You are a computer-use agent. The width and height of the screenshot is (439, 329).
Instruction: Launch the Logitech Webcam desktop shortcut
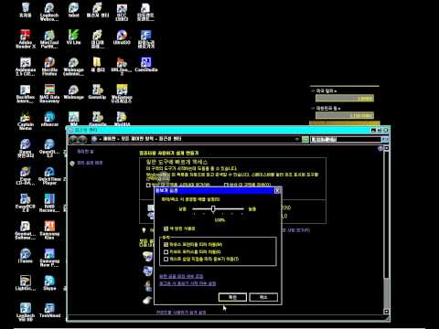[49, 12]
